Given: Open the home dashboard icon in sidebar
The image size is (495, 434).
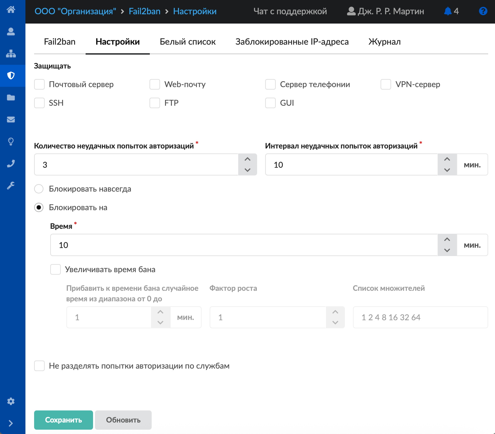Looking at the screenshot, I should pyautogui.click(x=11, y=10).
